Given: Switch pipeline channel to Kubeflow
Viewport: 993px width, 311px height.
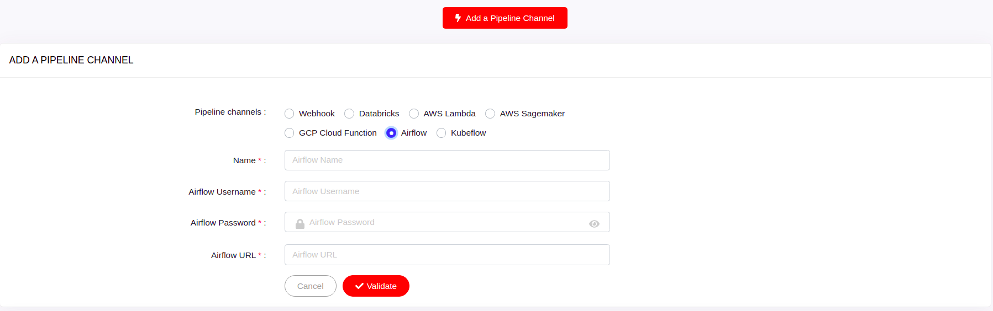Looking at the screenshot, I should pyautogui.click(x=441, y=133).
